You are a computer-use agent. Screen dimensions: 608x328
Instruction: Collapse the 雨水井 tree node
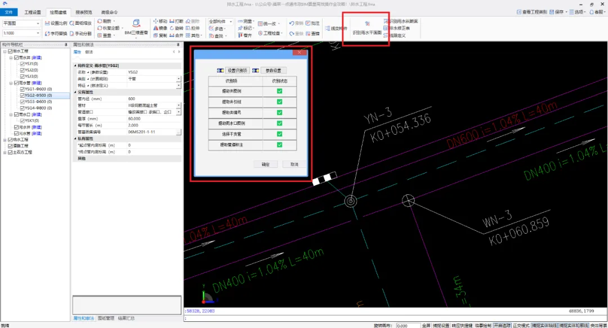pyautogui.click(x=11, y=58)
